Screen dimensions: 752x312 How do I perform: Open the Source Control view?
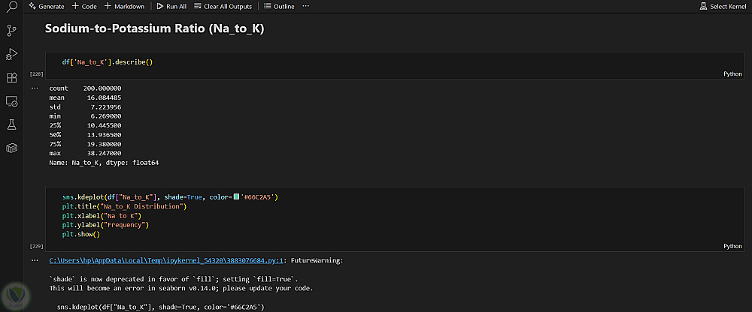[11, 31]
